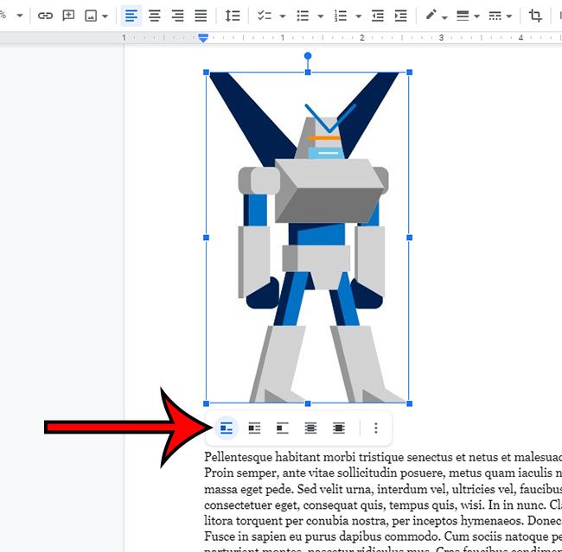Image resolution: width=562 pixels, height=552 pixels.
Task: Increase the paragraph indent
Action: pyautogui.click(x=400, y=16)
